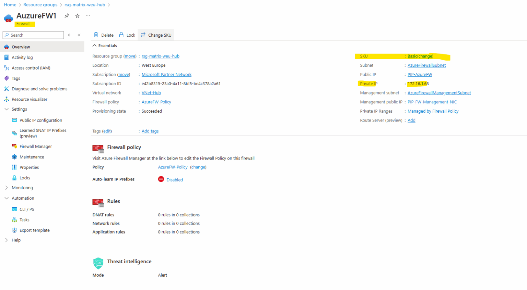
Task: Open Firewall Manager in Settings
Action: tap(37, 146)
